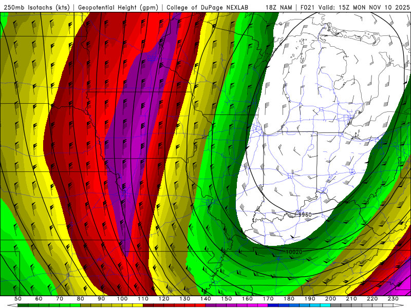Click the 220 value on the color scale
This screenshot has height=308, width=411.
click(x=372, y=299)
